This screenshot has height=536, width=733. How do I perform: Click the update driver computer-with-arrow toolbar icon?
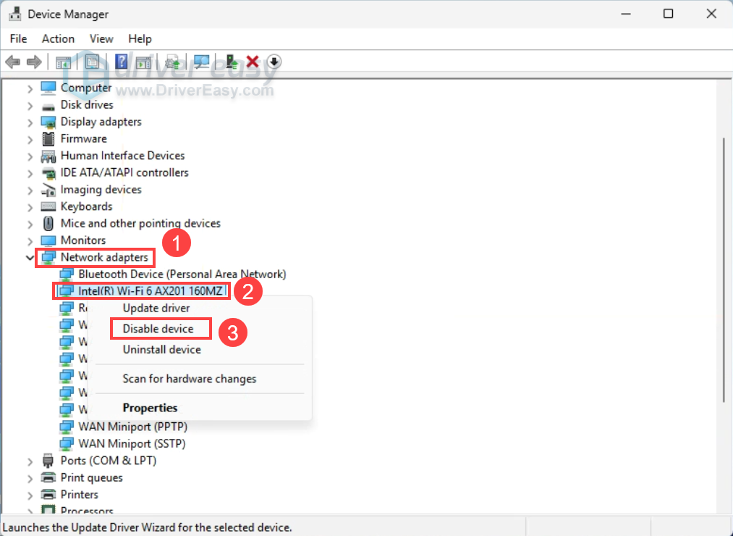[x=232, y=62]
